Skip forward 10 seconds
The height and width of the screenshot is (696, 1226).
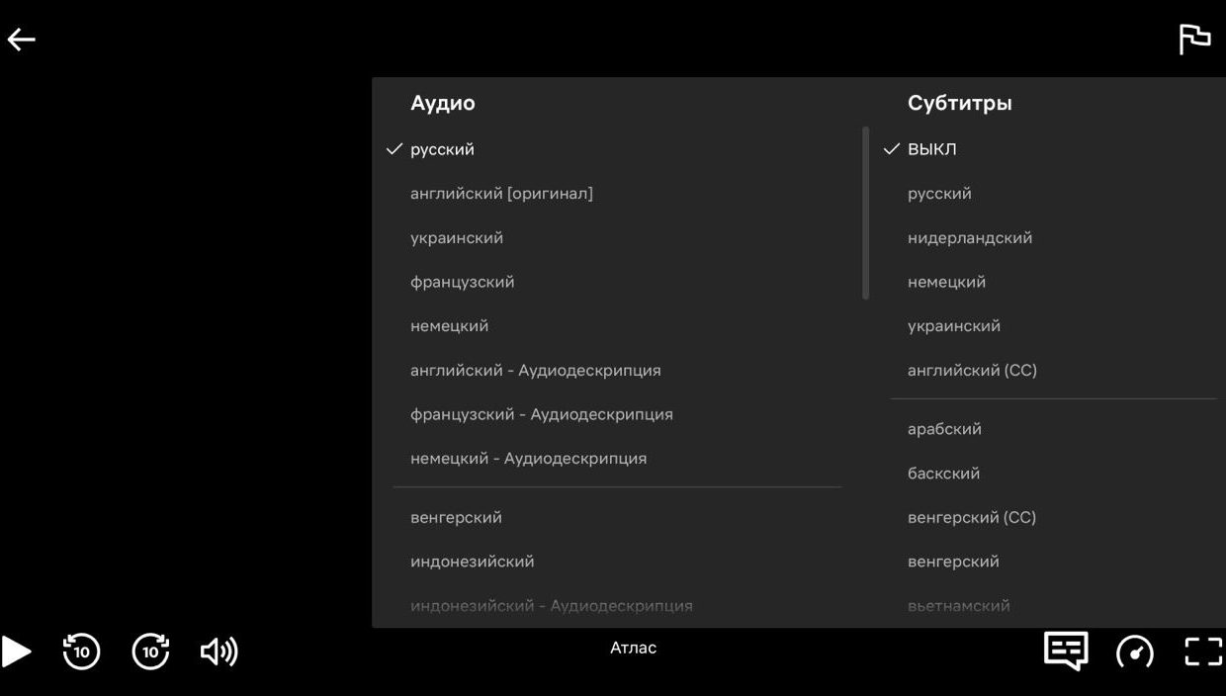150,652
